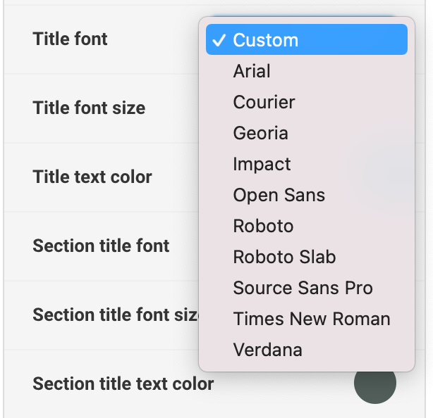433x418 pixels.
Task: Click the Title text color label
Action: click(92, 177)
